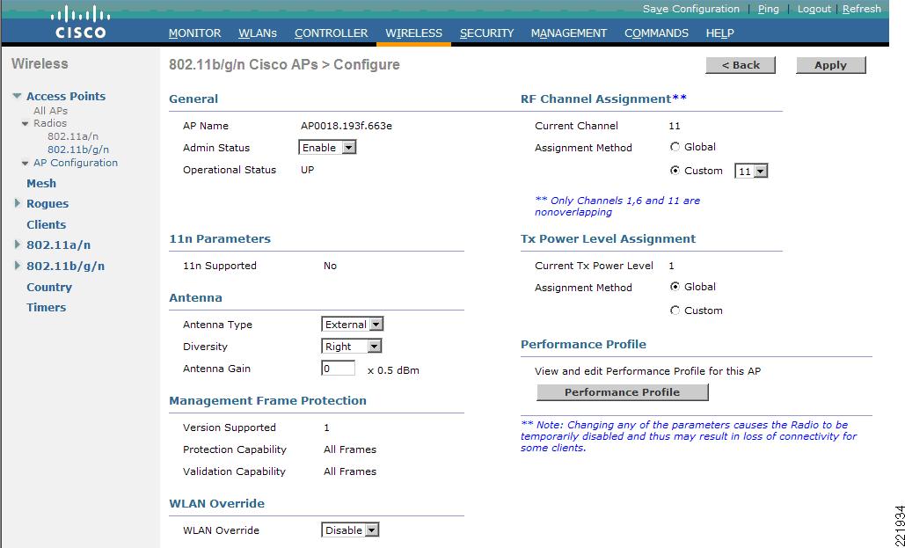The image size is (905, 548).
Task: Open the SECURITY menu
Action: click(486, 33)
